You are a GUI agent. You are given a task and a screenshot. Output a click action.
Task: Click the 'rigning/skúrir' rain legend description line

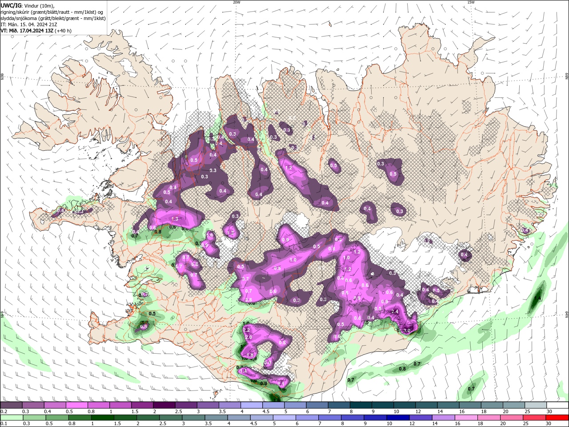tap(52, 12)
